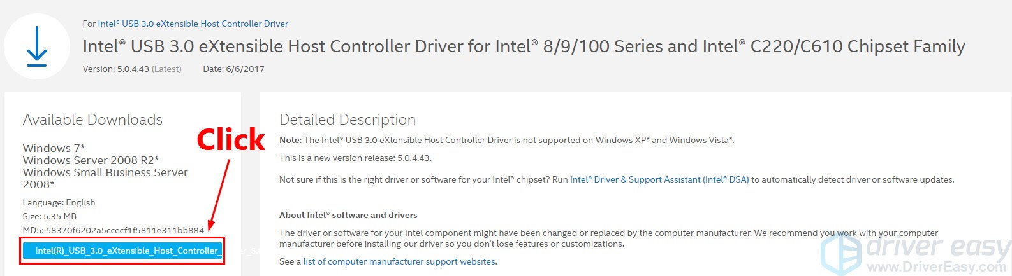Click the main driver page title
Viewport: 1012px width, 276px height.
524,46
